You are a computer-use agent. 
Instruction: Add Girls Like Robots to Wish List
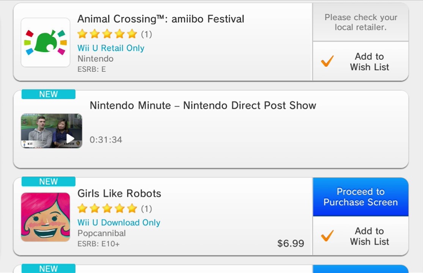[369, 236]
